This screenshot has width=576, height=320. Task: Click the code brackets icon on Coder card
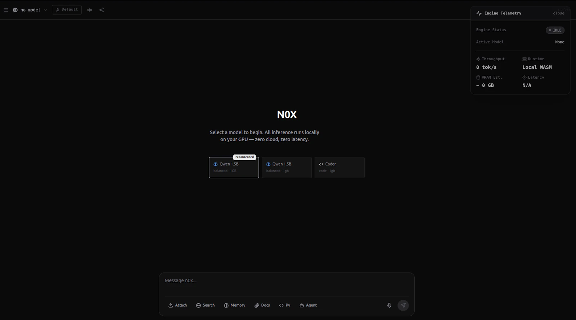click(321, 164)
